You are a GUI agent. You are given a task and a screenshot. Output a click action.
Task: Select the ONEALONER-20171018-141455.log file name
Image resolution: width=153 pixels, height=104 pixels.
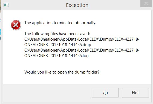(56, 56)
